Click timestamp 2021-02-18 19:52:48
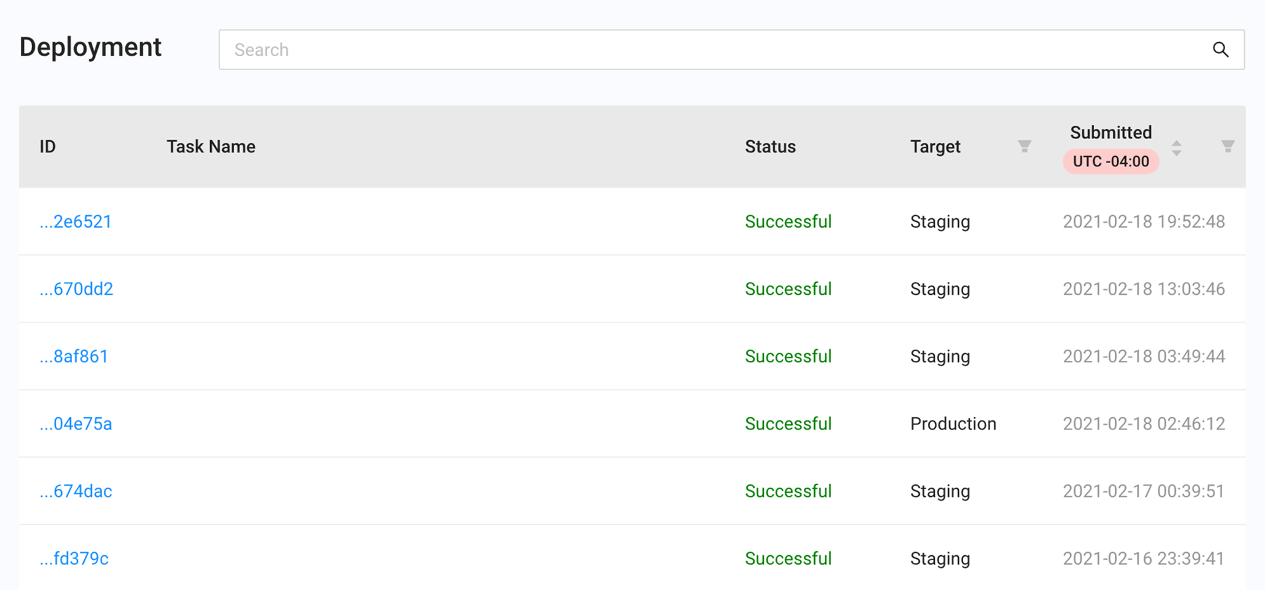 tap(1144, 221)
